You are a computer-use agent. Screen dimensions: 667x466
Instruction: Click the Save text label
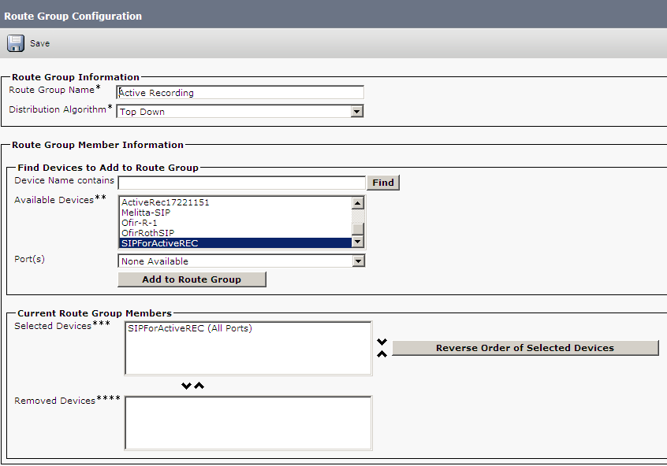coord(40,43)
